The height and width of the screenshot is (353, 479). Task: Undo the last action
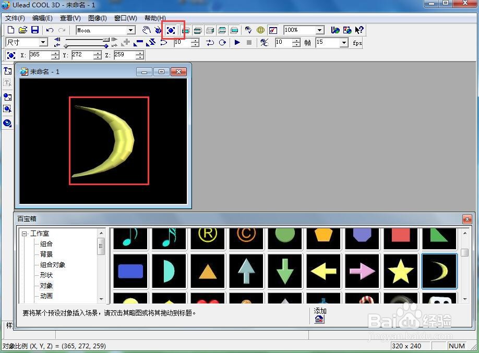[x=50, y=30]
